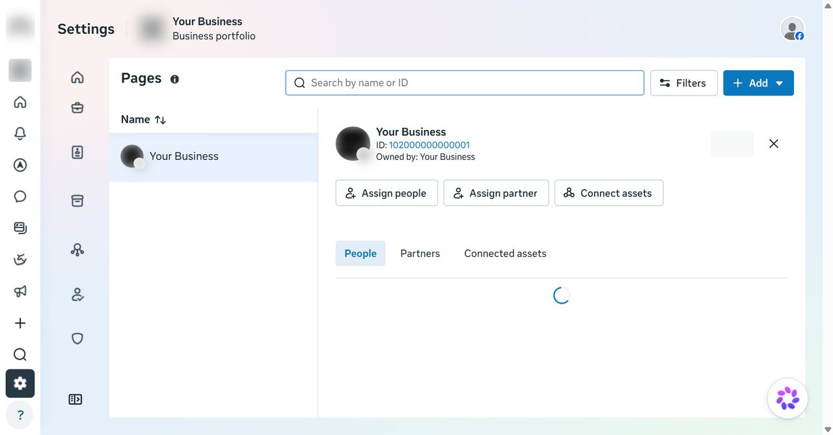833x435 pixels.
Task: Select the People tab
Action: click(361, 254)
